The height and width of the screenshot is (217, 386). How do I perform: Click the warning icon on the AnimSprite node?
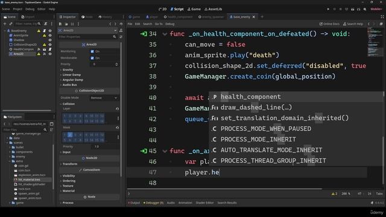[45, 36]
